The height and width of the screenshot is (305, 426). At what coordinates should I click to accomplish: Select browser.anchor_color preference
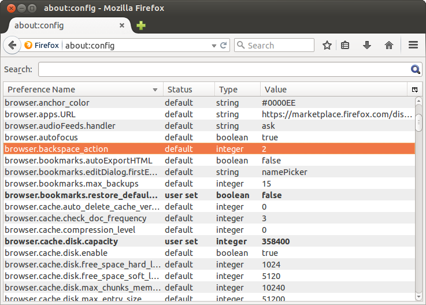(x=209, y=103)
